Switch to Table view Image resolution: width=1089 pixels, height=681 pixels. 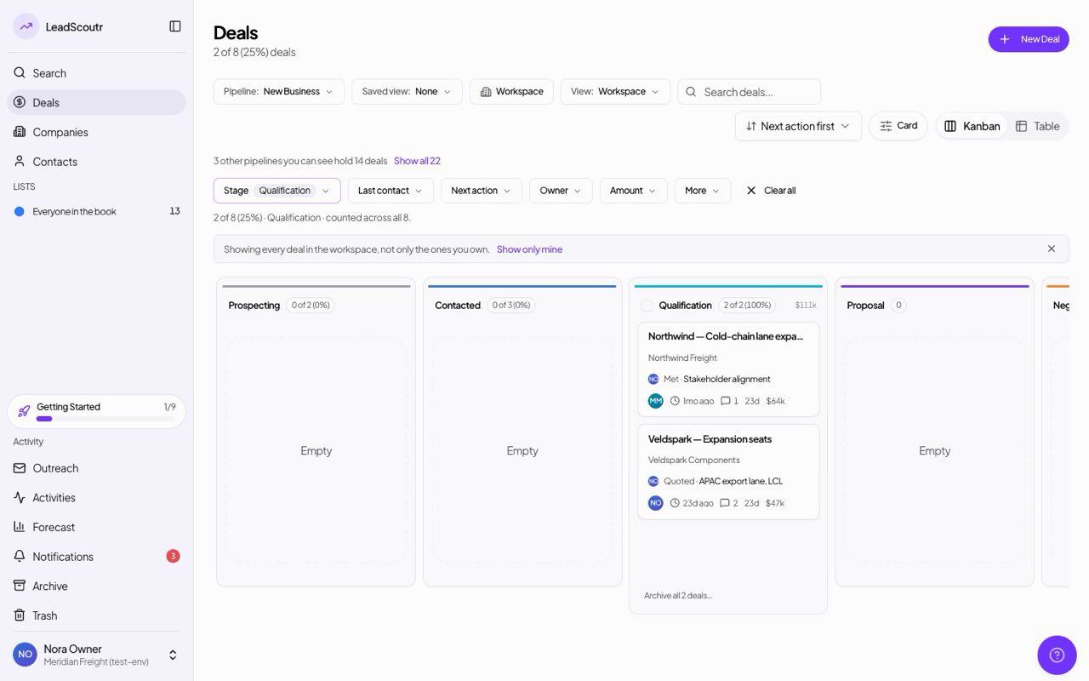coord(1037,126)
